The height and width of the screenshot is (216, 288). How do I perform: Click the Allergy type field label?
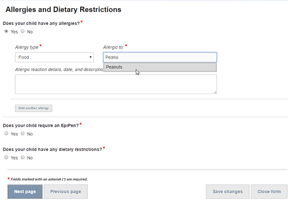26,47
